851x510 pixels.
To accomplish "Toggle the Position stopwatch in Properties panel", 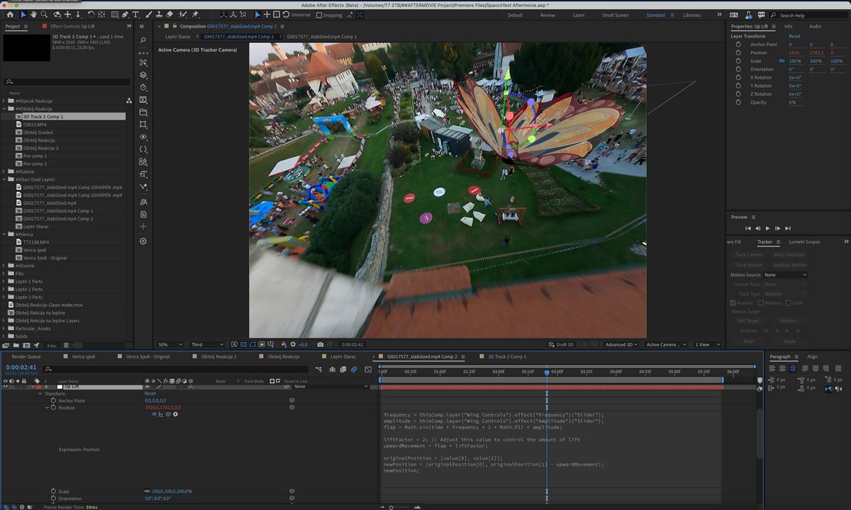I will 738,53.
